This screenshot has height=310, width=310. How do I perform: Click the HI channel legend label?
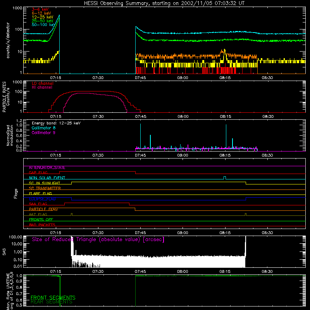click(x=42, y=88)
